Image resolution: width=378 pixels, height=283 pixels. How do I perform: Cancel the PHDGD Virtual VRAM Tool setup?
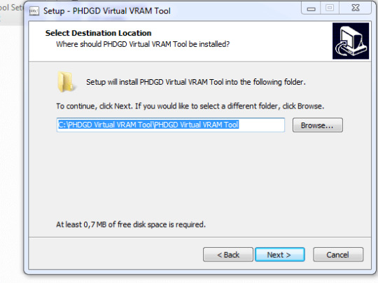[x=338, y=254]
